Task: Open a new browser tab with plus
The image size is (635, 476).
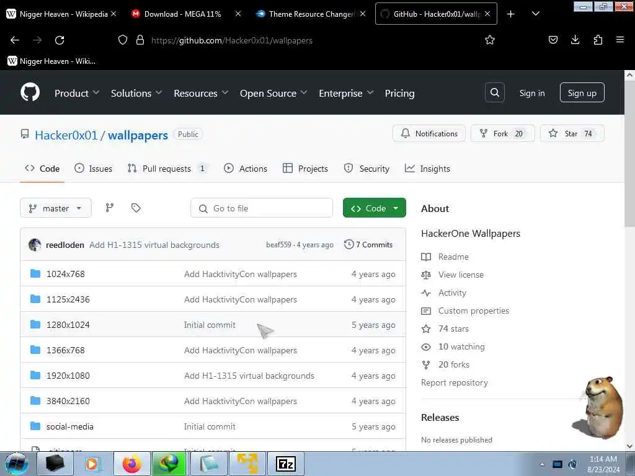Action: tap(511, 14)
